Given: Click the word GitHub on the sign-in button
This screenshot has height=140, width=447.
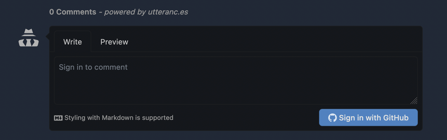Looking at the screenshot, I should 396,118.
